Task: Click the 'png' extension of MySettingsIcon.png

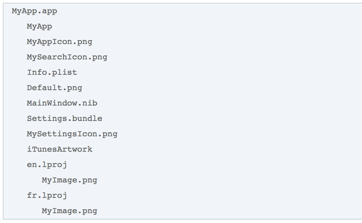Action: click(x=110, y=134)
